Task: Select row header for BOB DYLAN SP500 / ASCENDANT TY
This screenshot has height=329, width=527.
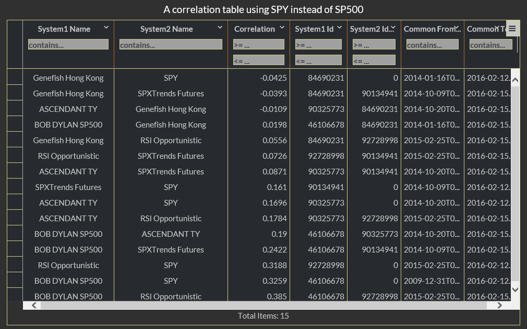Action: pyautogui.click(x=15, y=234)
